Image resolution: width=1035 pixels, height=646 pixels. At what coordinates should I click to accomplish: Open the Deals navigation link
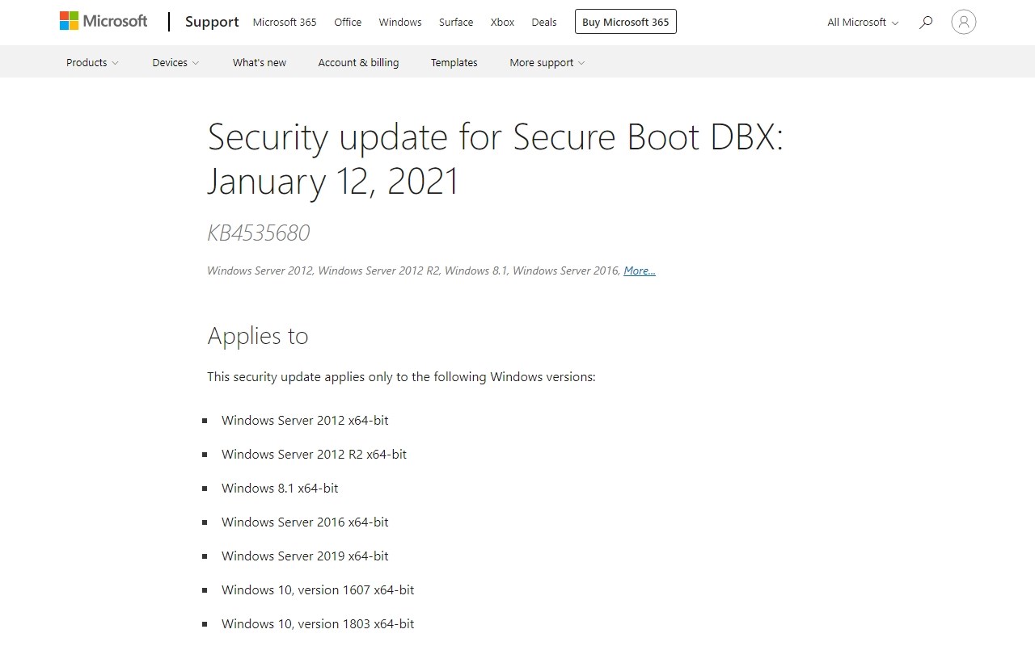pyautogui.click(x=544, y=22)
